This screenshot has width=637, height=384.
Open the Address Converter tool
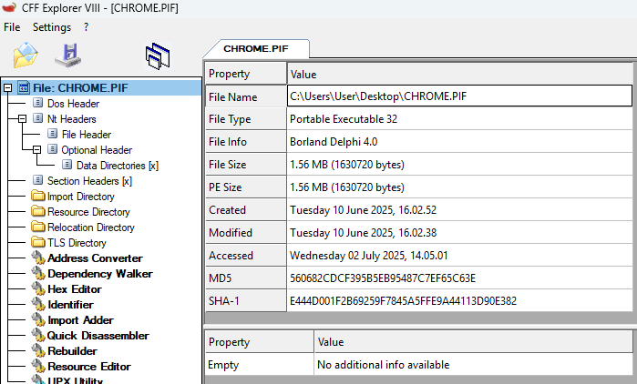click(95, 258)
